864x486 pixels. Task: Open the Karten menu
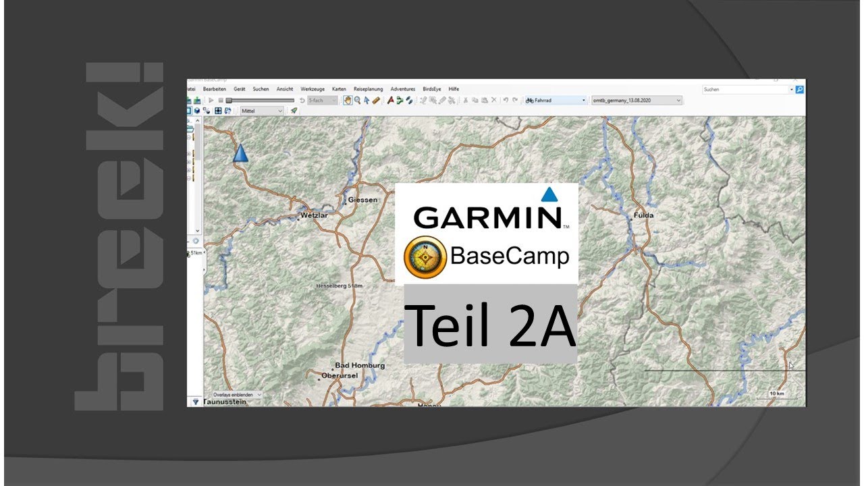(339, 89)
